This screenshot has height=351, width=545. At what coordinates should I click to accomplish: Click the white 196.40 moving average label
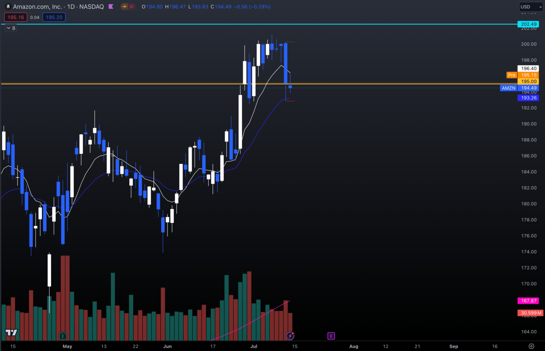point(529,68)
